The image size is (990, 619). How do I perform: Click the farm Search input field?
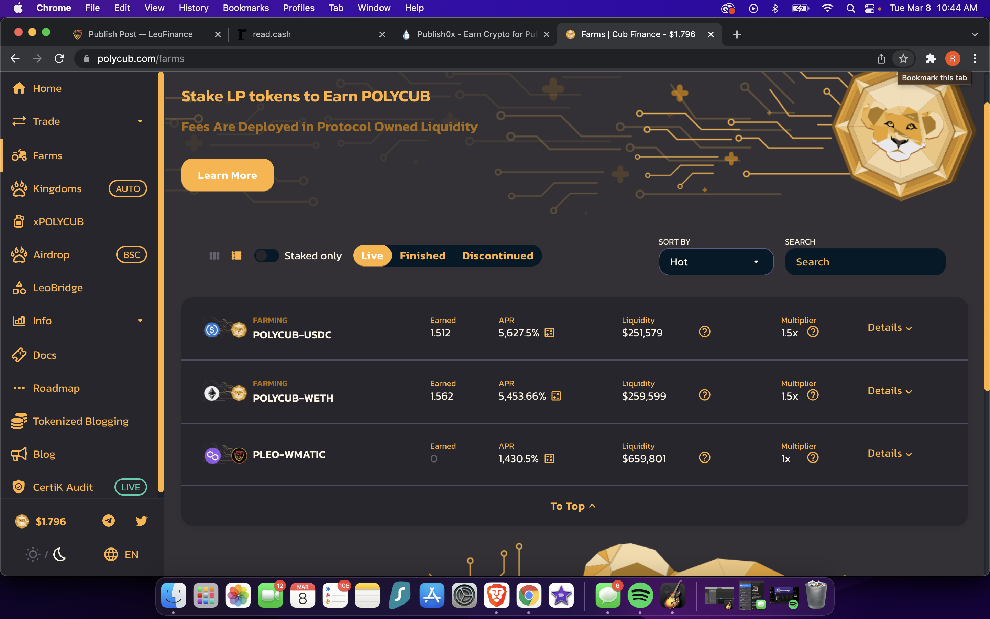point(865,262)
